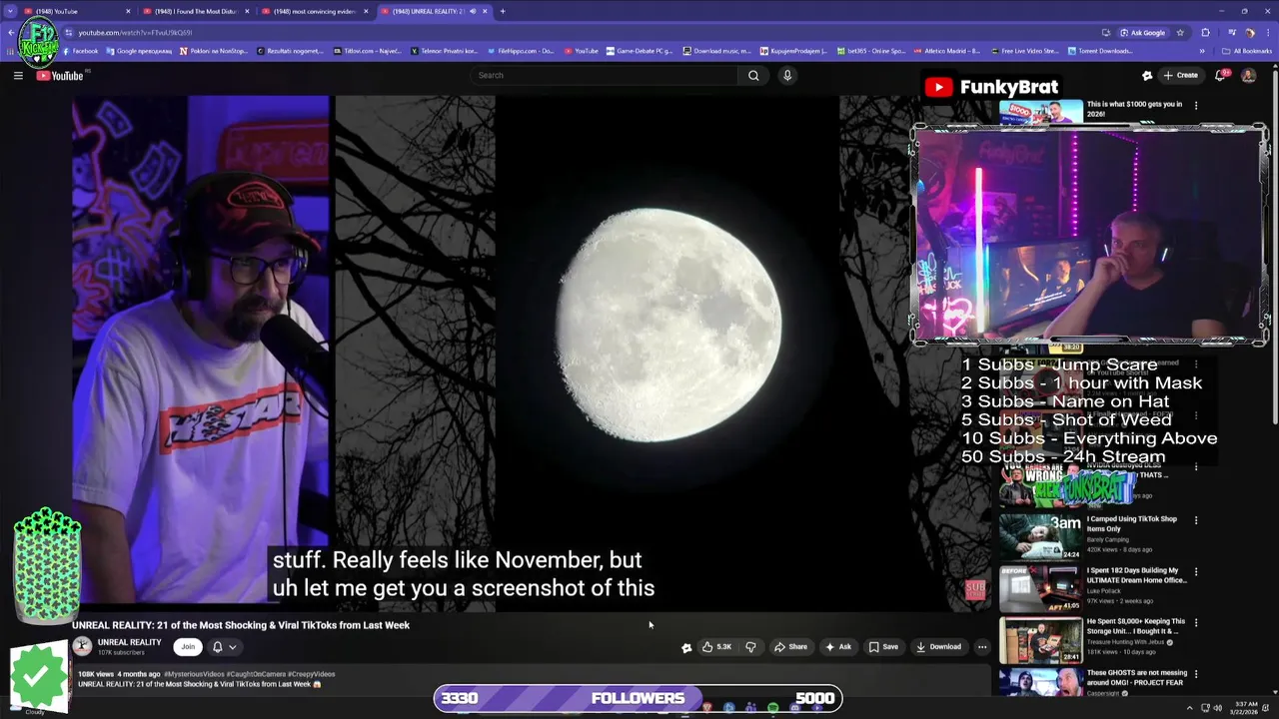
Task: Open 'I Spent 182 Days Building' thumbnail
Action: (x=1039, y=588)
